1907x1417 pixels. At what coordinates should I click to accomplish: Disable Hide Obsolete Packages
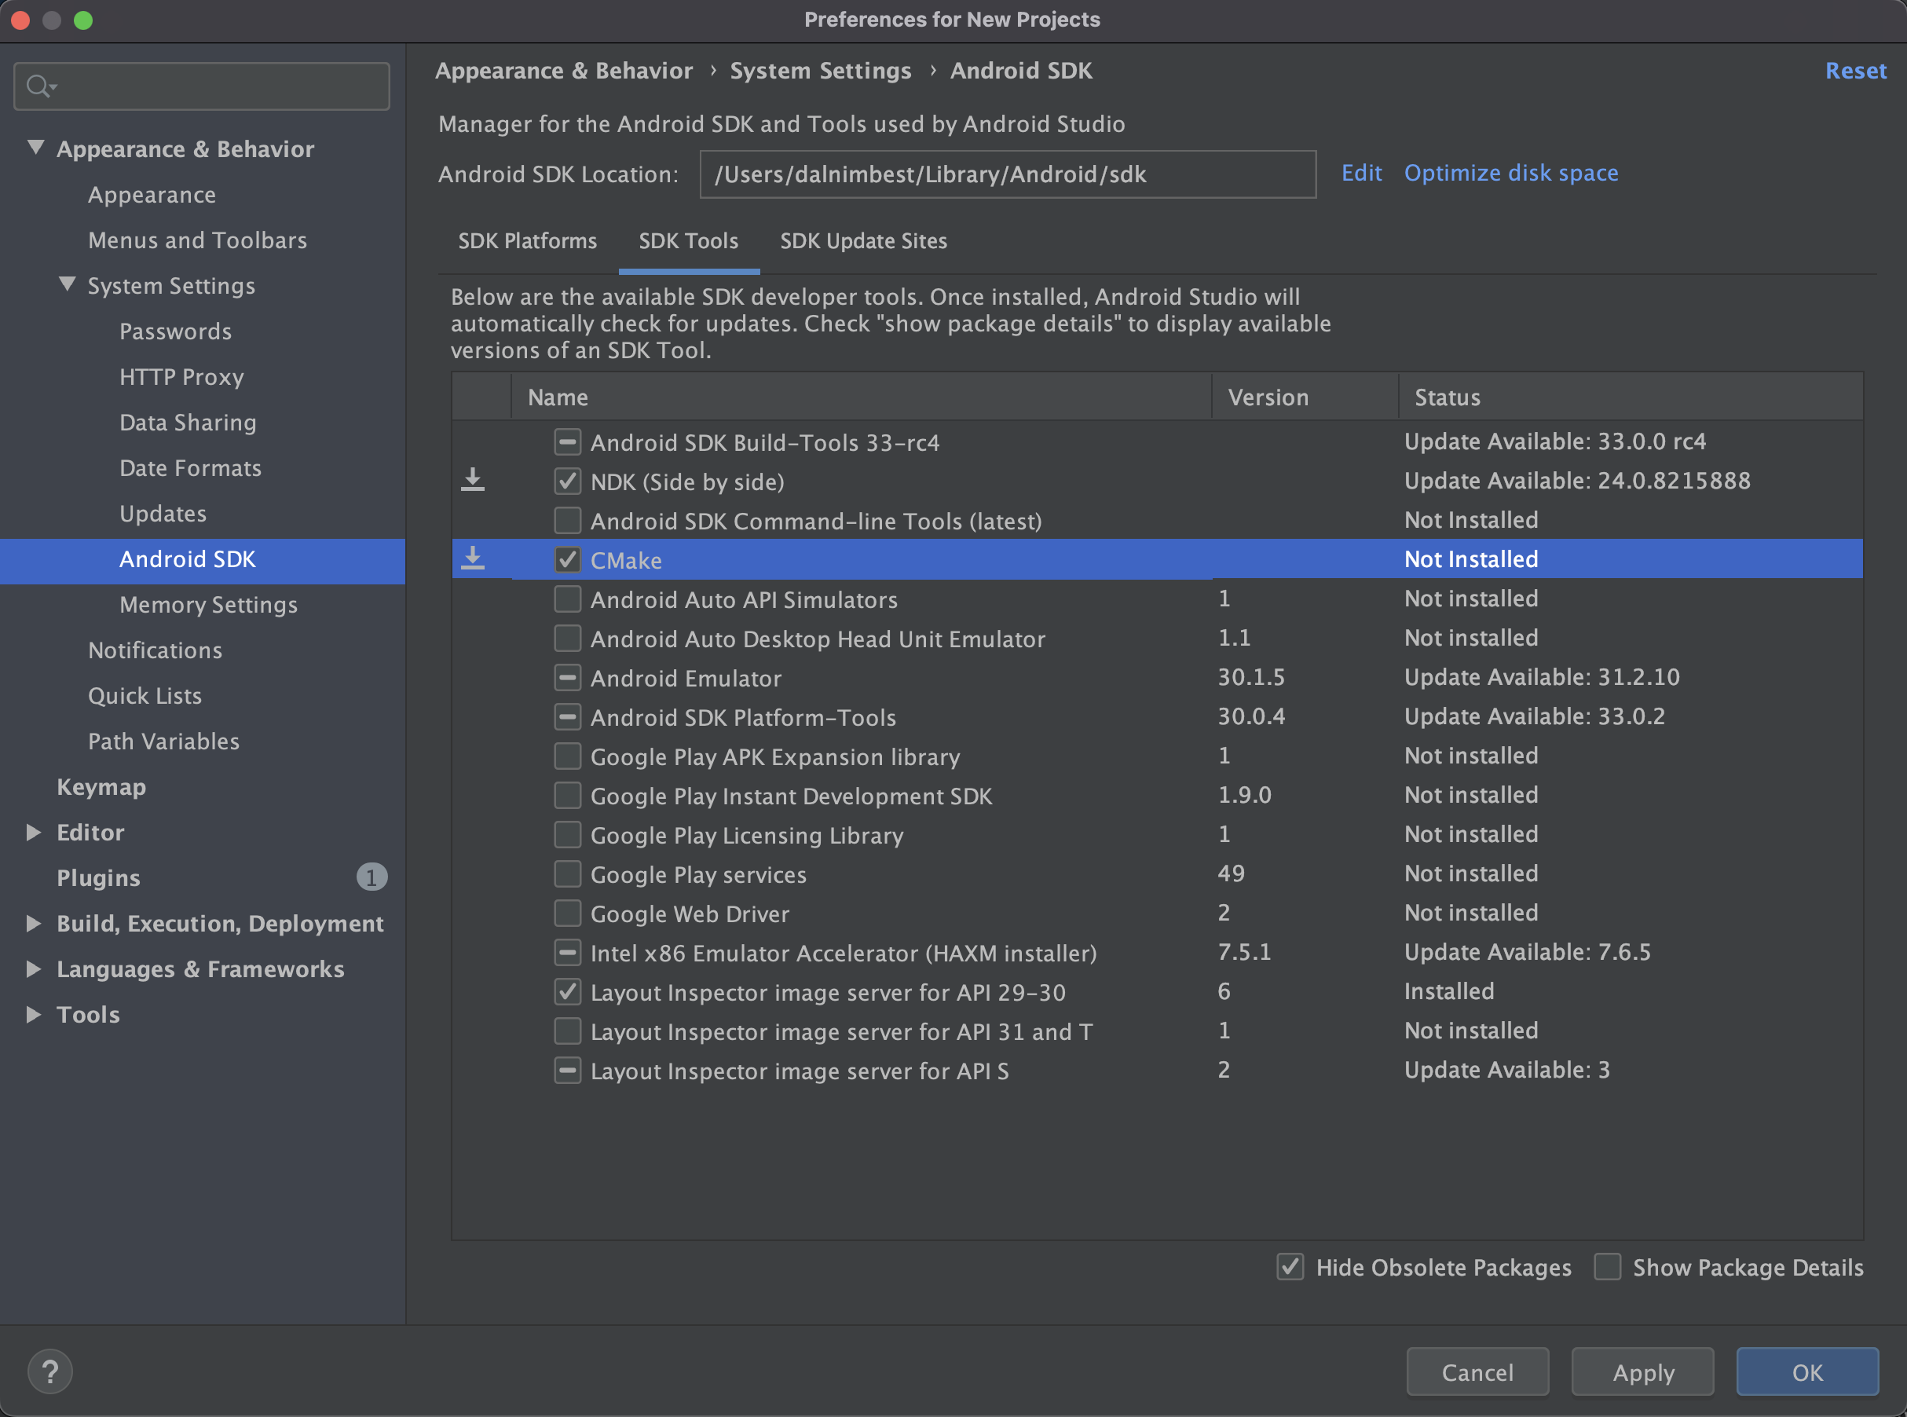pyautogui.click(x=1290, y=1267)
